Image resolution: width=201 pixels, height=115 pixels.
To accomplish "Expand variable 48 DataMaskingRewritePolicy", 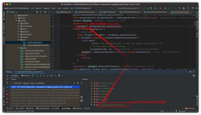I will [92, 105].
